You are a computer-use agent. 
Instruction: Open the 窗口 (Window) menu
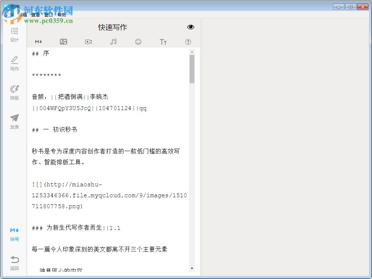pos(48,15)
